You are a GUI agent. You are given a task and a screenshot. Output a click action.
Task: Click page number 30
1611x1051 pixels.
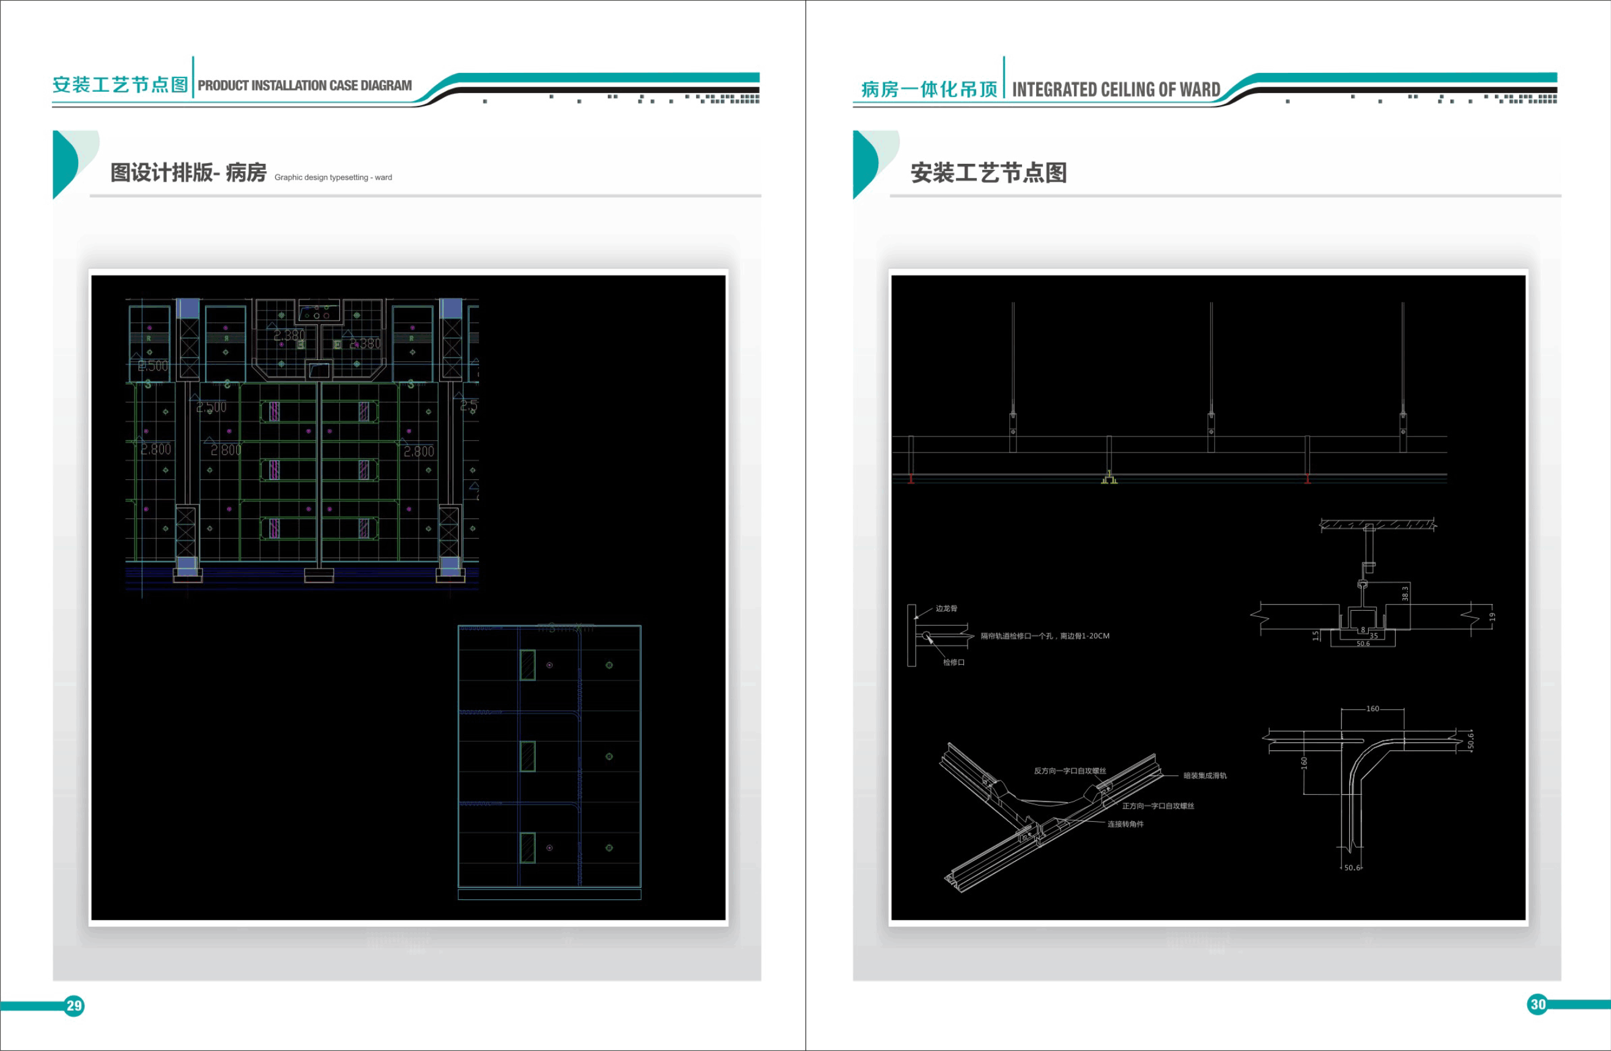point(1538,1005)
